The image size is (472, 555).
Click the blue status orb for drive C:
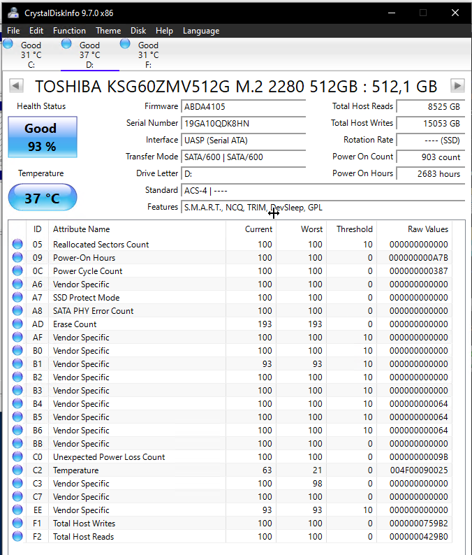[8, 44]
